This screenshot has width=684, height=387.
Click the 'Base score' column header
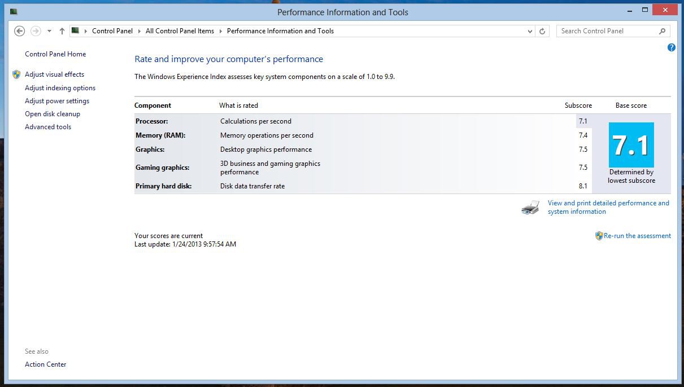coord(631,105)
